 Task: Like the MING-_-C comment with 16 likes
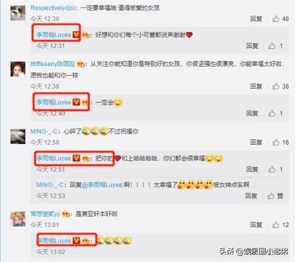(x=276, y=142)
